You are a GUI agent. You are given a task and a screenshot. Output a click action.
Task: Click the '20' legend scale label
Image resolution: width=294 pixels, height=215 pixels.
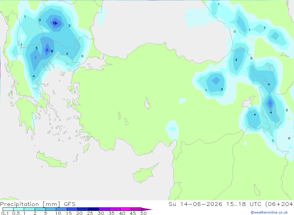pyautogui.click(x=79, y=213)
